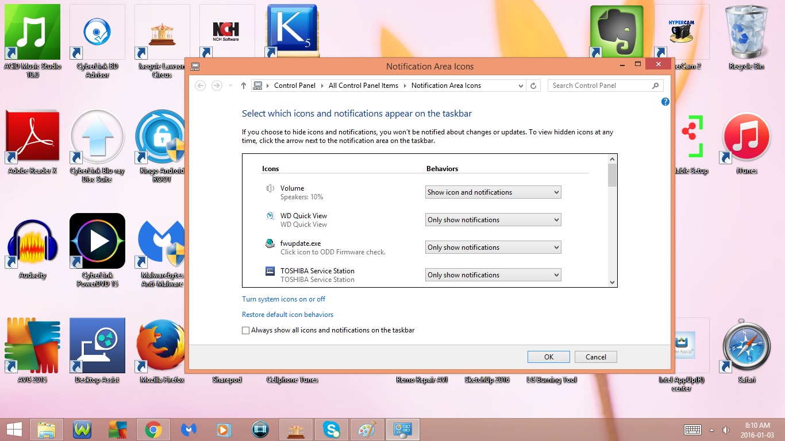Click the help question mark icon
Screen dimensions: 785x441
(665, 102)
